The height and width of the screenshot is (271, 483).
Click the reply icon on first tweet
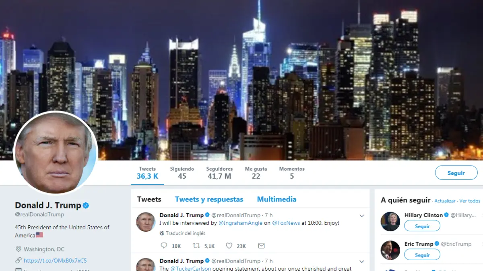pyautogui.click(x=163, y=246)
